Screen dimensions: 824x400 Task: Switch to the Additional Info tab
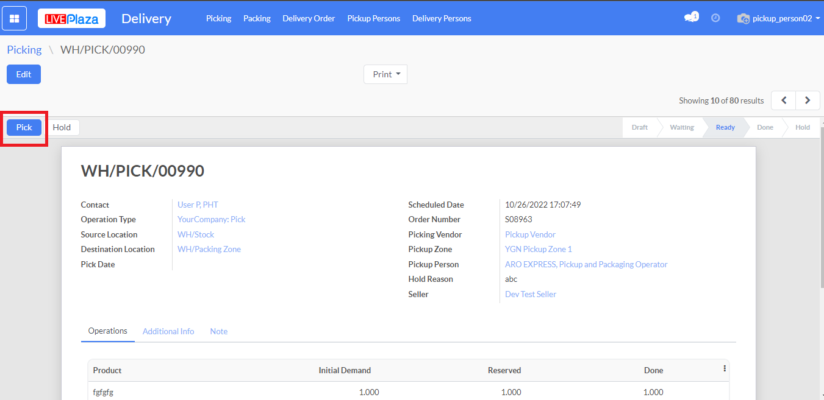168,331
